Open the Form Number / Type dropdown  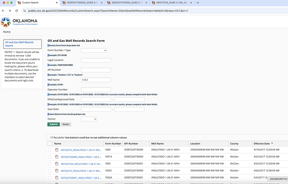(x=94, y=51)
